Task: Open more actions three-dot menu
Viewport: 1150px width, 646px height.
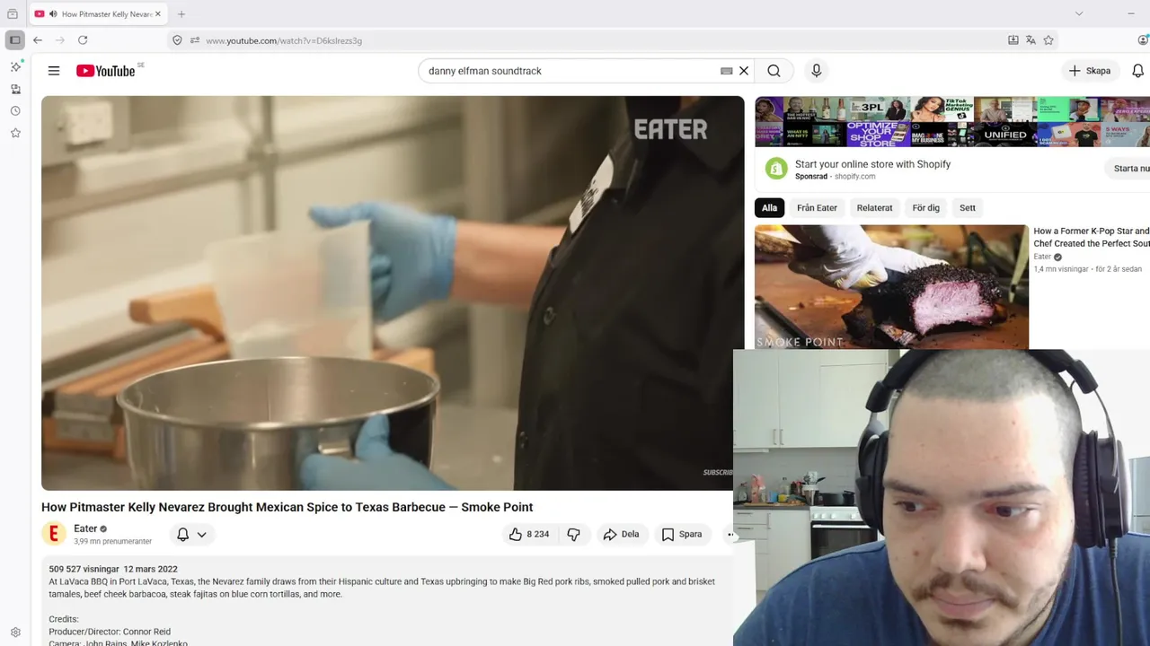Action: click(x=730, y=535)
